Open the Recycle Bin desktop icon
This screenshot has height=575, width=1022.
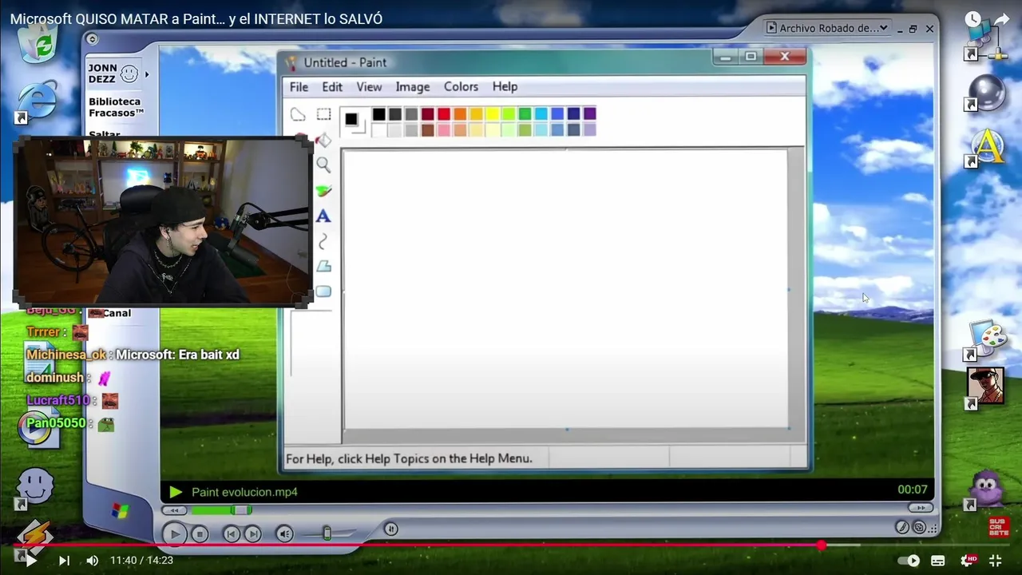38,42
